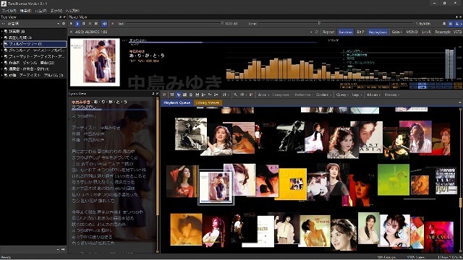Screen dimensions: 463x260
Task: Click the magnifier search icon in viewer toolbar
Action: [x=235, y=95]
